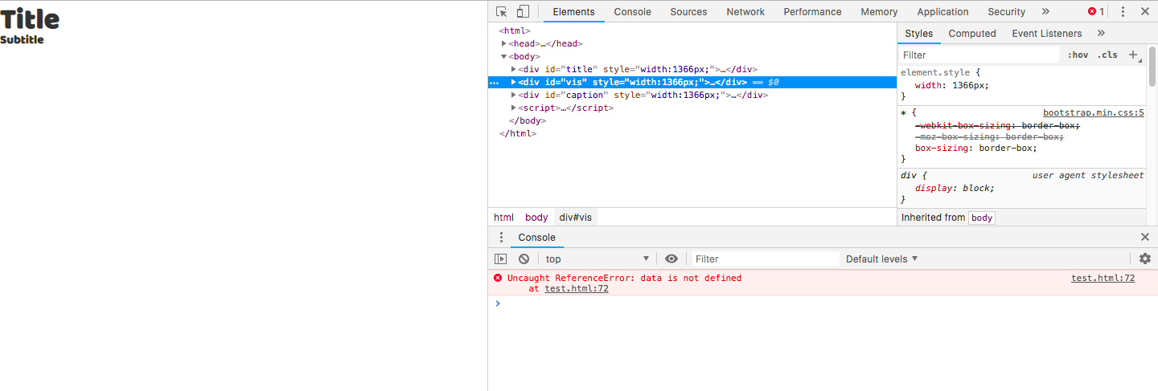Show more Styles pane tabs chevron

click(1101, 33)
